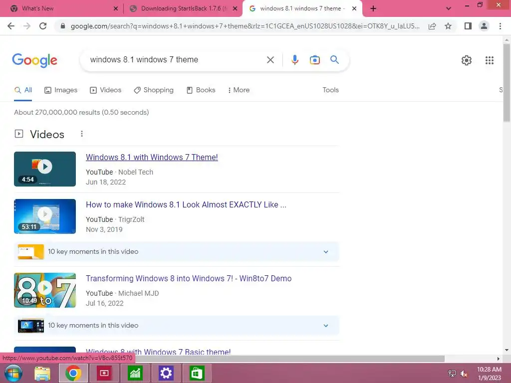Open the browser side panel
511x383 pixels.
coord(468,26)
